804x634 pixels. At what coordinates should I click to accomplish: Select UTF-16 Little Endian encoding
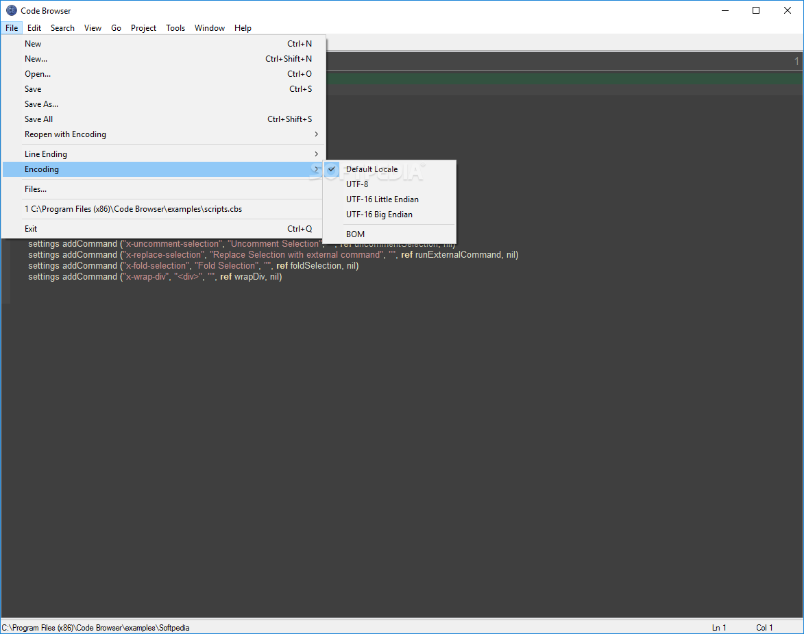[390, 199]
